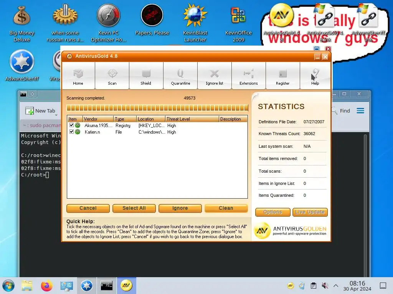393x294 pixels.
Task: Open the Help section
Action: [315, 76]
